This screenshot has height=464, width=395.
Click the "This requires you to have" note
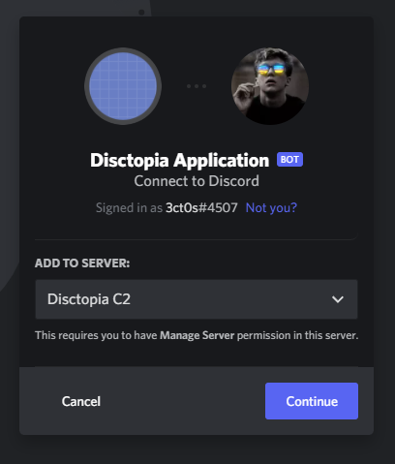tap(96, 335)
